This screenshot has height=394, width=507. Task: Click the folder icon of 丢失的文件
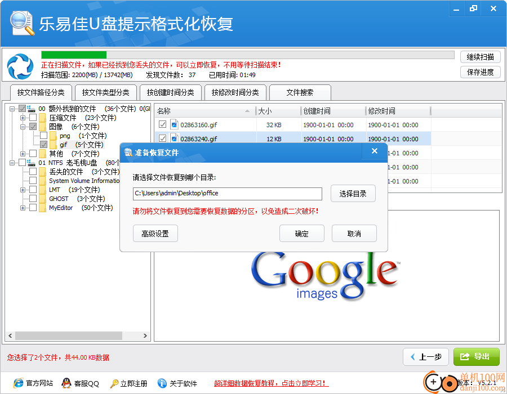[x=42, y=172]
